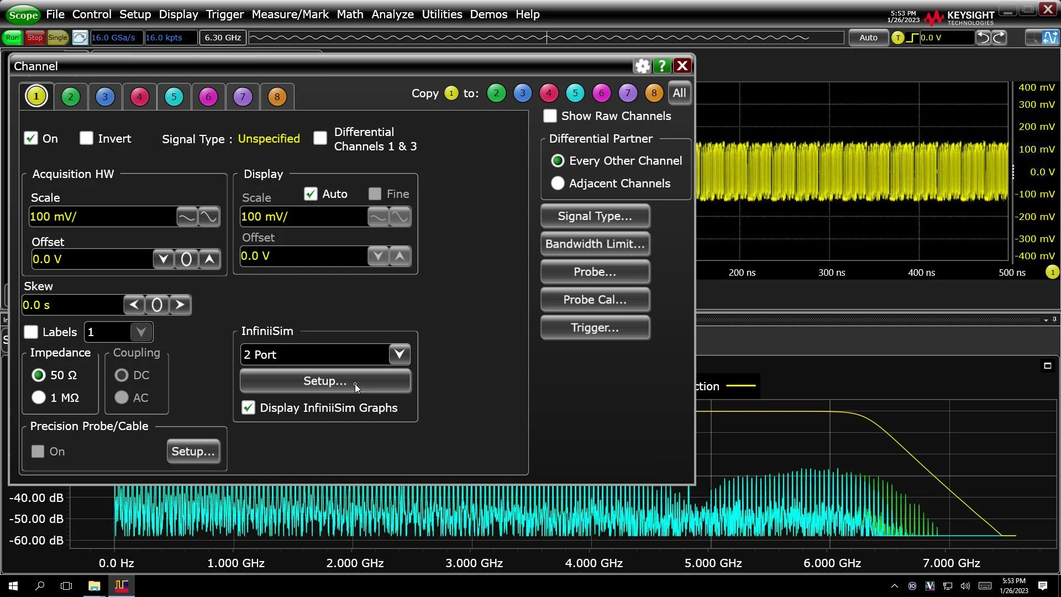Click the Trigger... button
The image size is (1061, 597).
[595, 328]
